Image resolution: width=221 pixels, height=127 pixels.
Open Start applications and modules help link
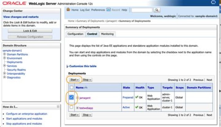[x=24, y=118]
